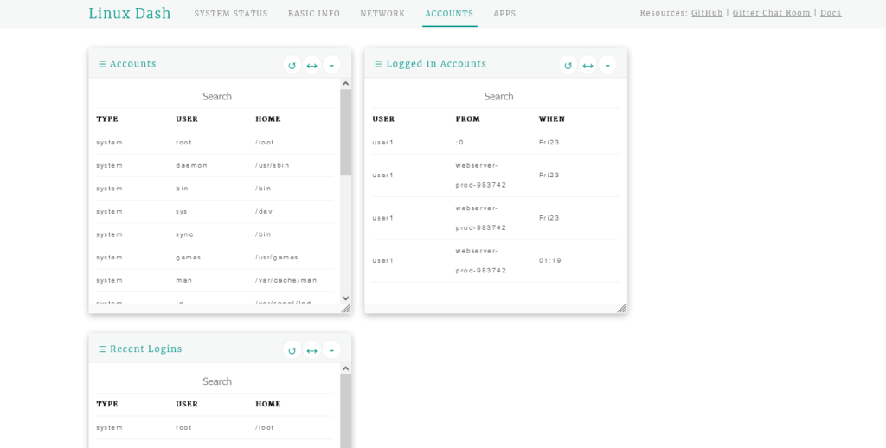Image resolution: width=886 pixels, height=448 pixels.
Task: Go to the Apps tab
Action: pyautogui.click(x=504, y=14)
